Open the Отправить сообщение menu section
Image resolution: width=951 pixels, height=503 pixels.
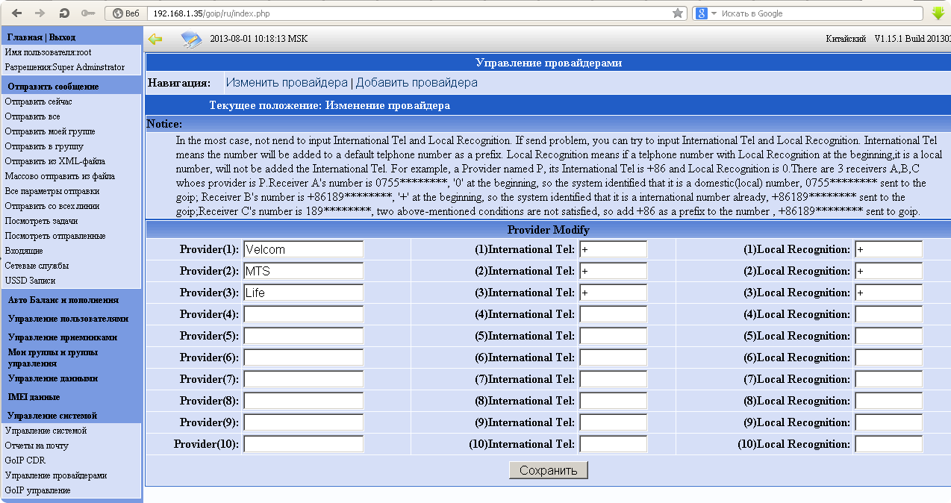pos(53,87)
